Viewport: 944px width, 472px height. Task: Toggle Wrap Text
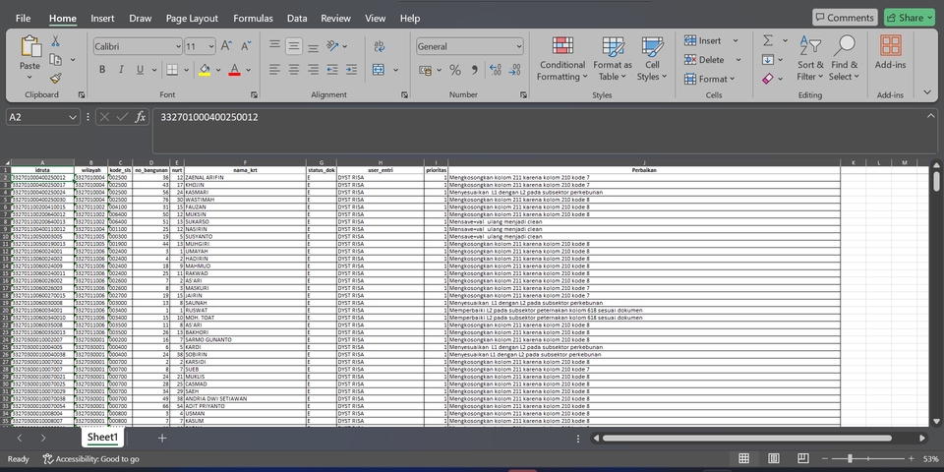[380, 46]
